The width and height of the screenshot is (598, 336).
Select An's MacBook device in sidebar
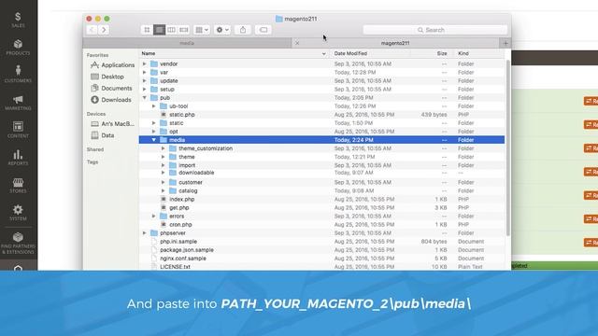pos(112,124)
